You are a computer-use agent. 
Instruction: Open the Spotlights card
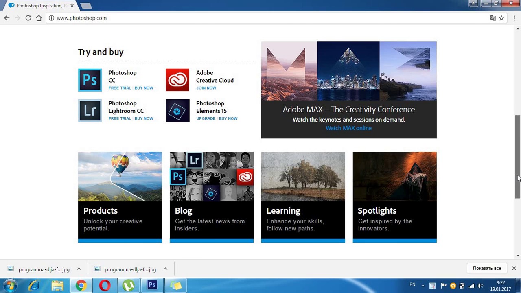point(395,197)
